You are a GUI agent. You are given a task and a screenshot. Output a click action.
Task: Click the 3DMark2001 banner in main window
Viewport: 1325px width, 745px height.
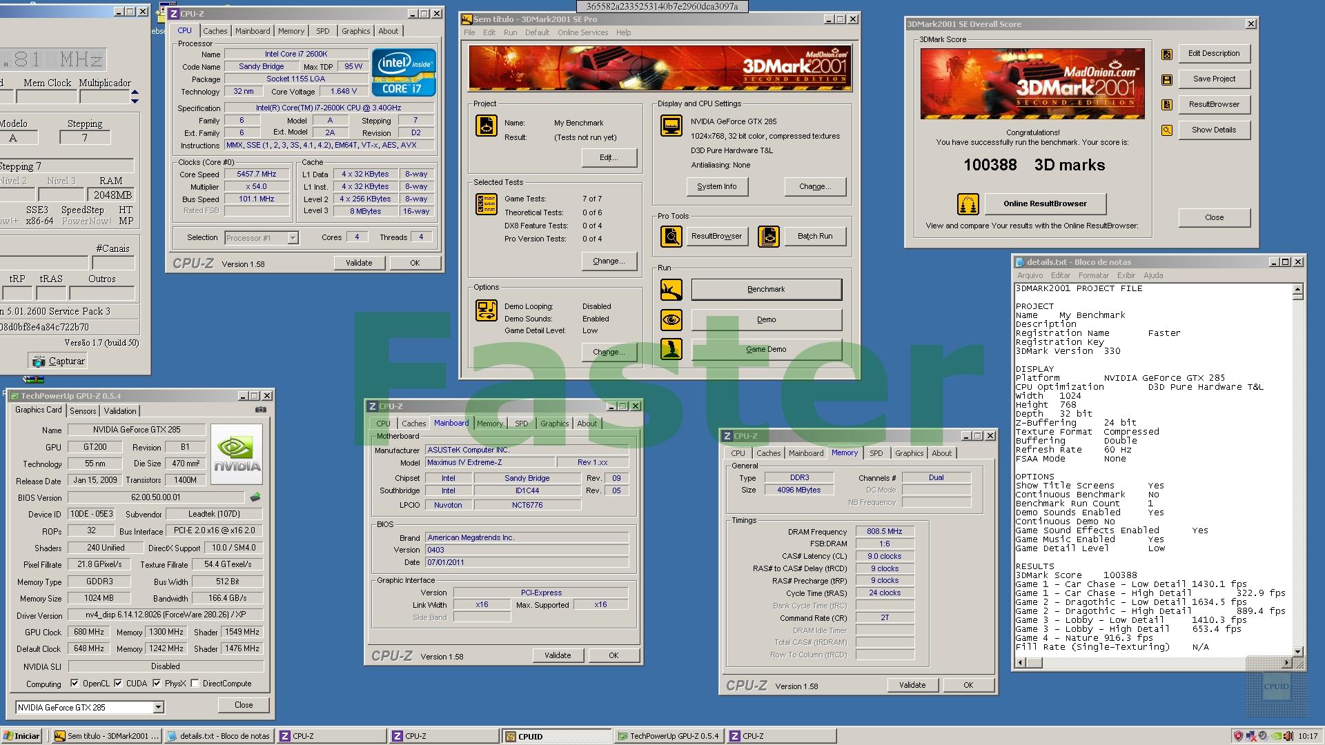(659, 68)
